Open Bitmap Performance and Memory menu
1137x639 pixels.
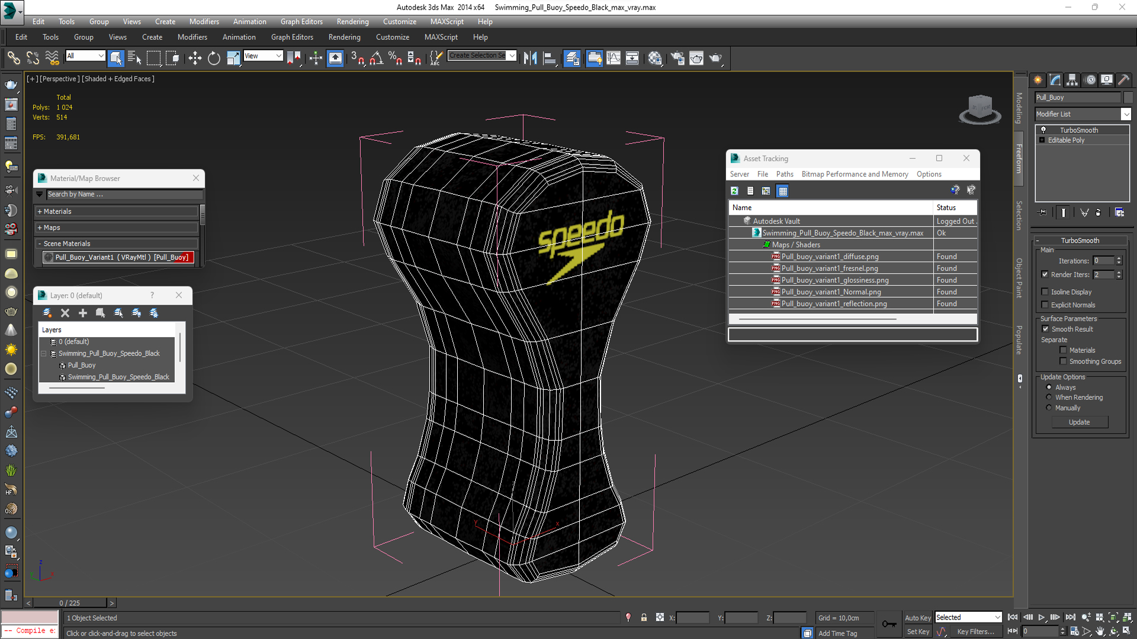855,174
